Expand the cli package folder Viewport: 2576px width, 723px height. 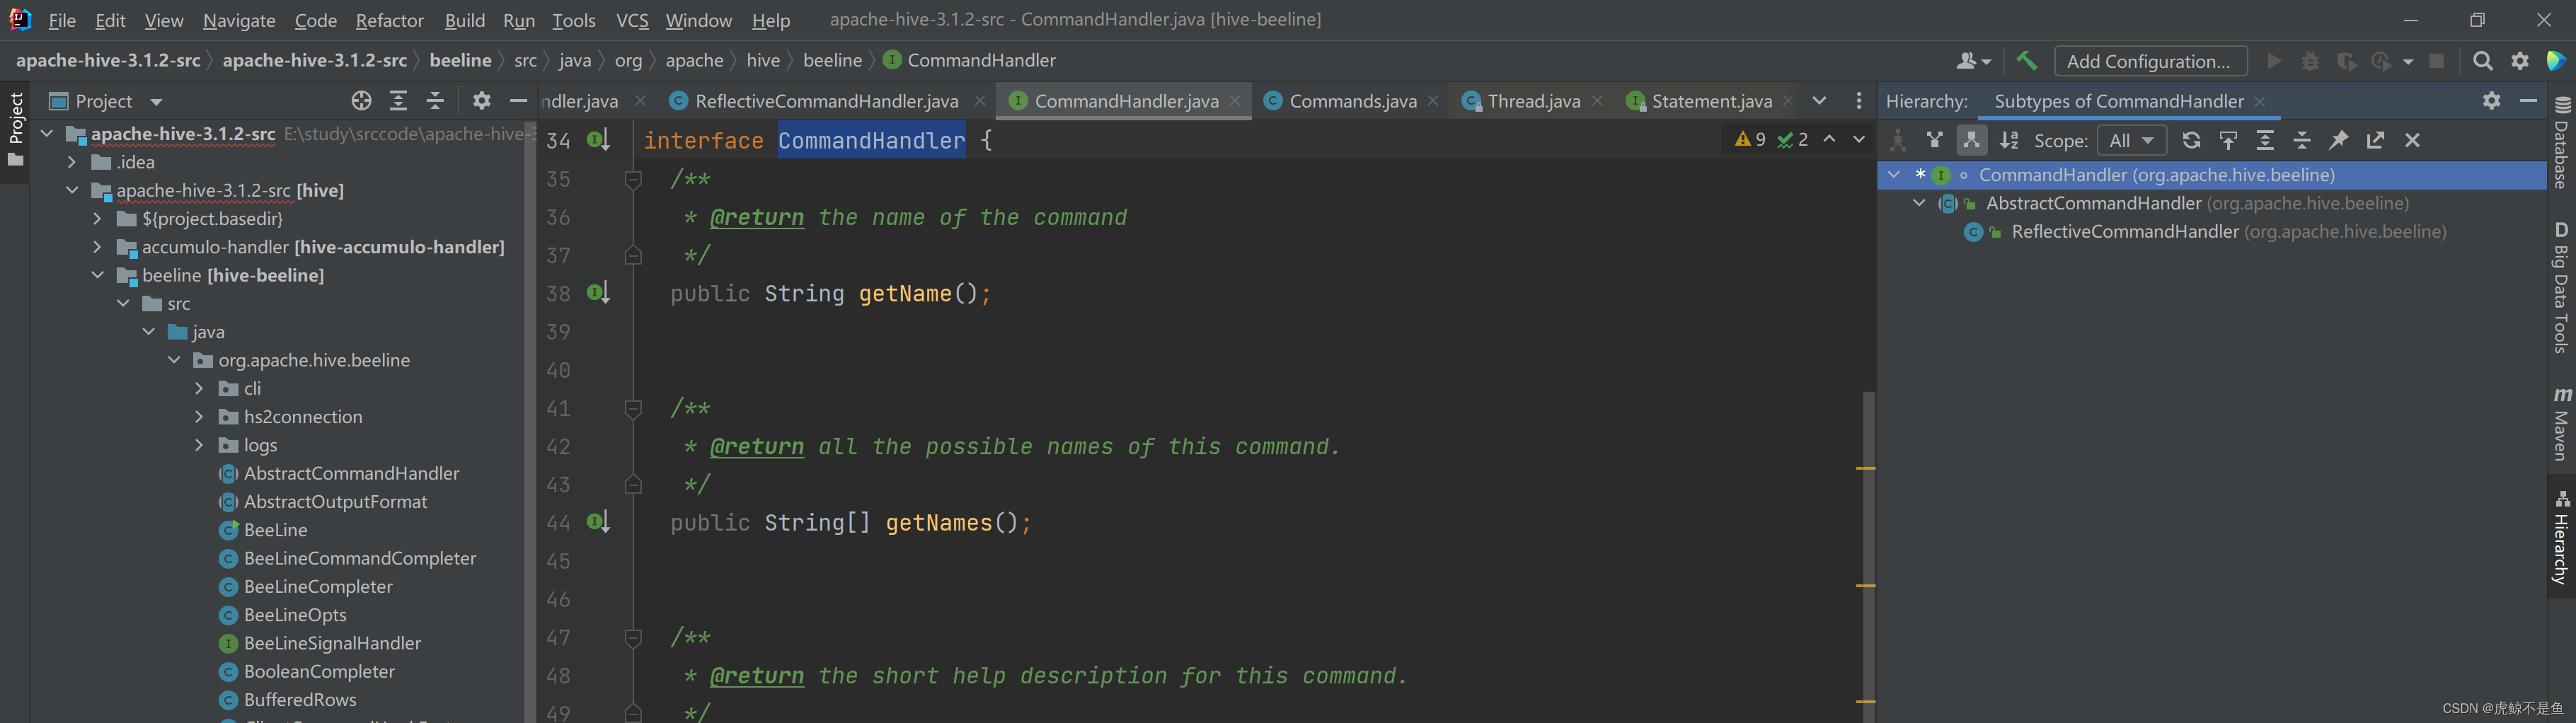(x=199, y=388)
